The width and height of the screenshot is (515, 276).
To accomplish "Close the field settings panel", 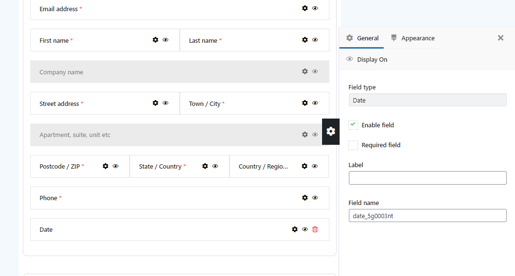I will [x=500, y=38].
